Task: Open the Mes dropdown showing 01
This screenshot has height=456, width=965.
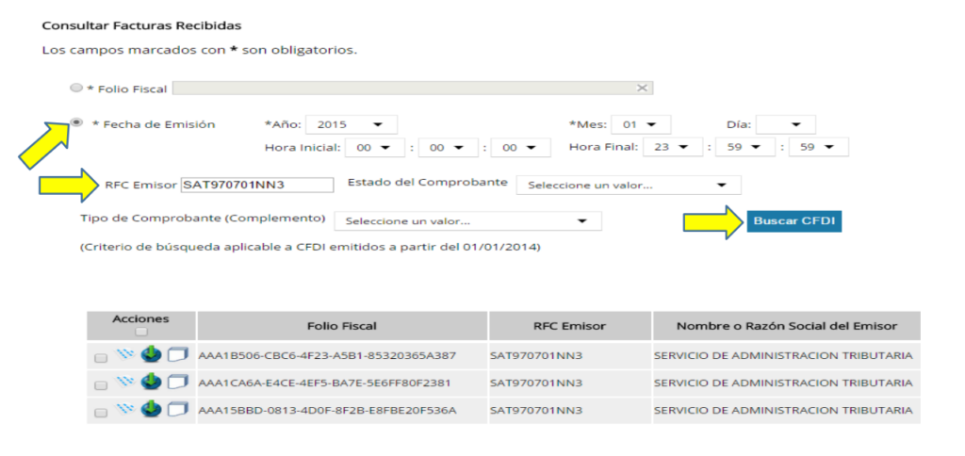Action: [641, 124]
